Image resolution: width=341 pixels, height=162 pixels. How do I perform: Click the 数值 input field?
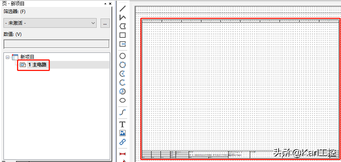tap(56, 44)
